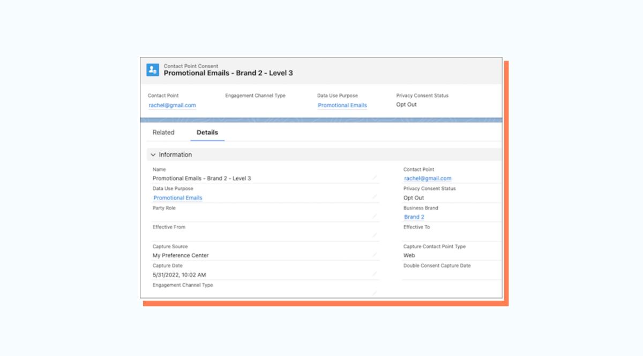Switch to the Related tab
The image size is (643, 356).
[x=163, y=132]
